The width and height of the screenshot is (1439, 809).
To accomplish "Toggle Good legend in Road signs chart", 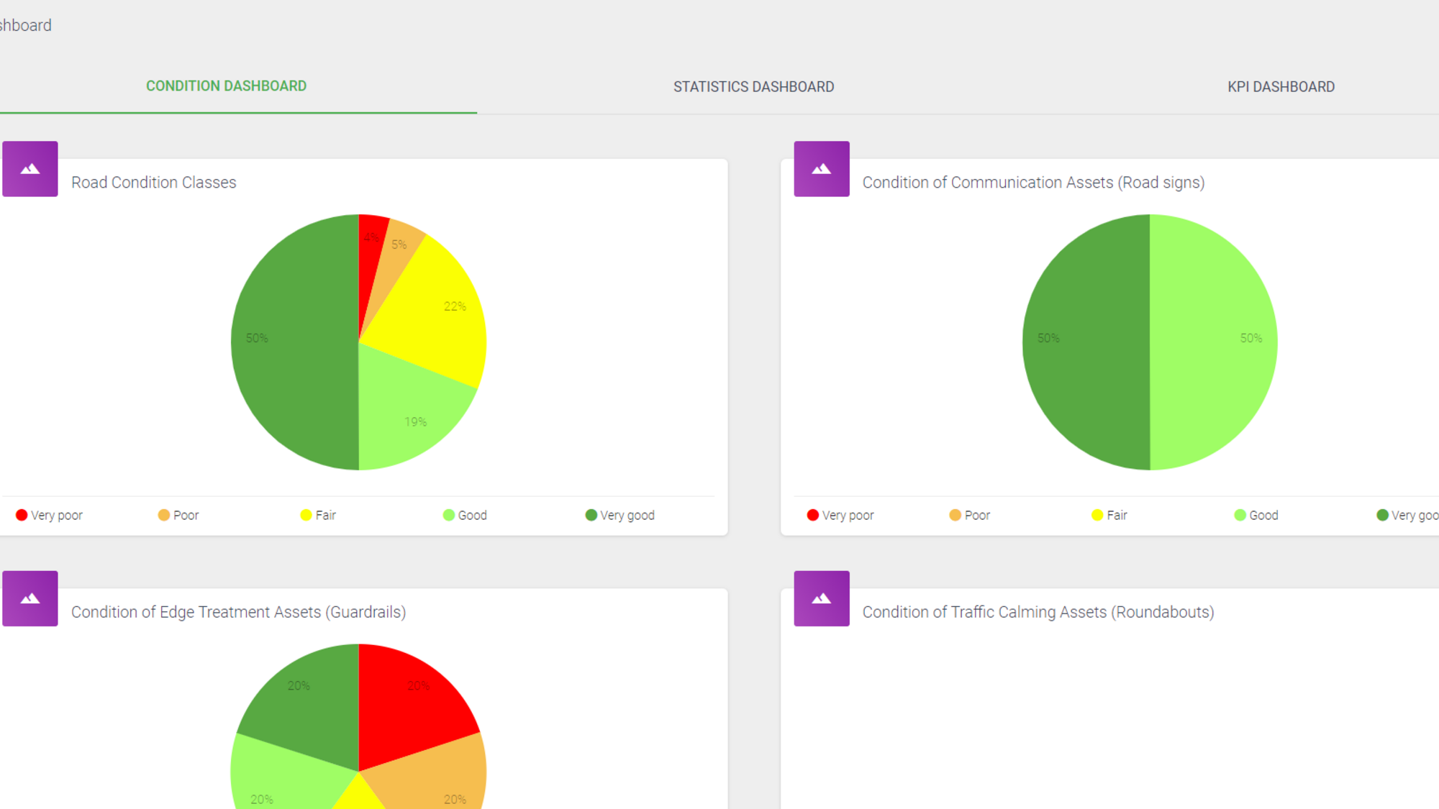I will pos(1256,515).
